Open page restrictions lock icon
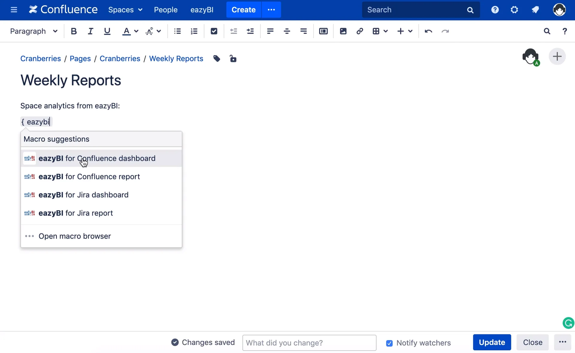 tap(233, 59)
